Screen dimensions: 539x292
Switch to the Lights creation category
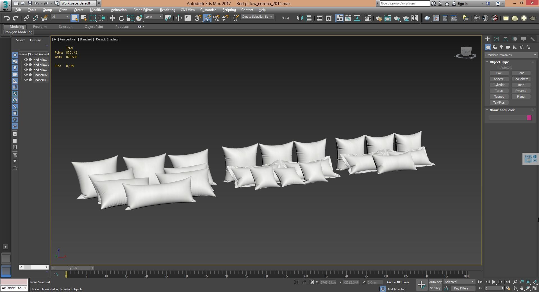tap(501, 47)
